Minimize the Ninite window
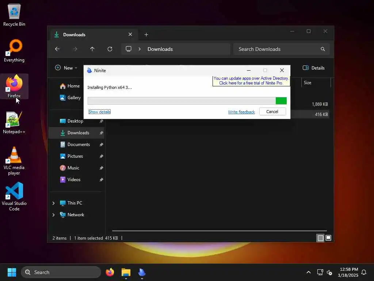Image resolution: width=374 pixels, height=281 pixels. [248, 70]
